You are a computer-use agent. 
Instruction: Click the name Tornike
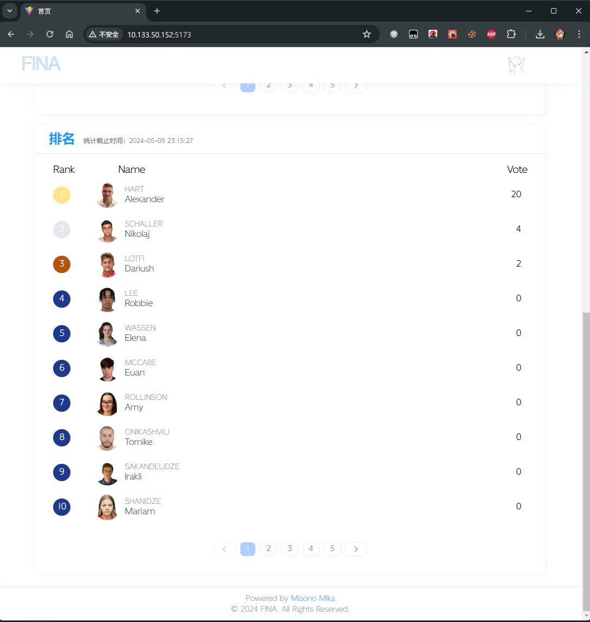pyautogui.click(x=139, y=442)
